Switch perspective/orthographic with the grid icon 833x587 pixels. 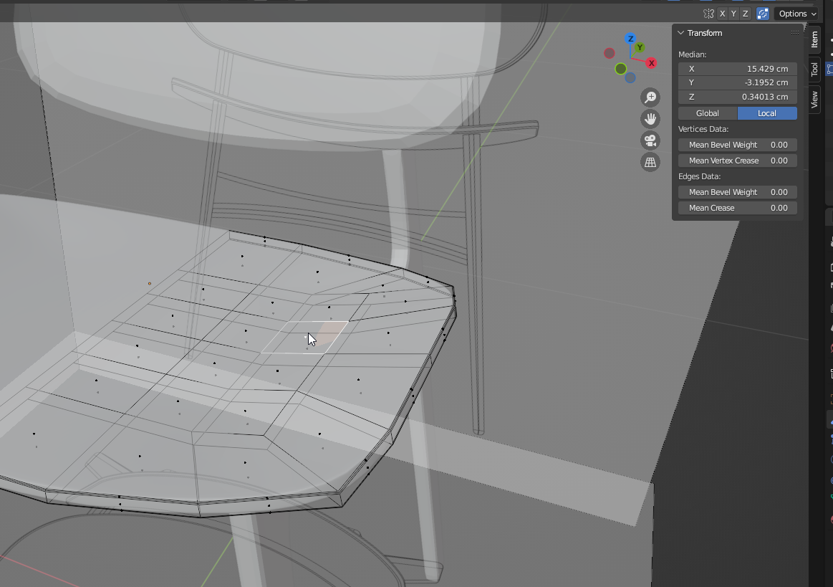pos(650,163)
